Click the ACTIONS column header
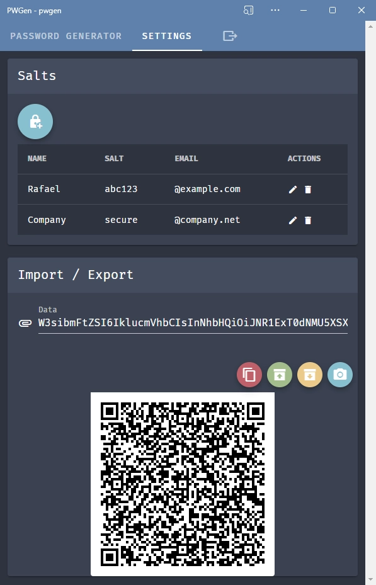This screenshot has width=376, height=585. coord(304,159)
